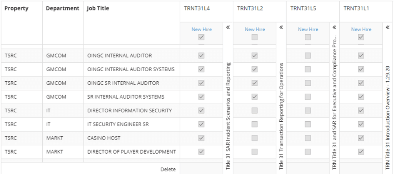Select the Director Information Security job title cell

130,111
